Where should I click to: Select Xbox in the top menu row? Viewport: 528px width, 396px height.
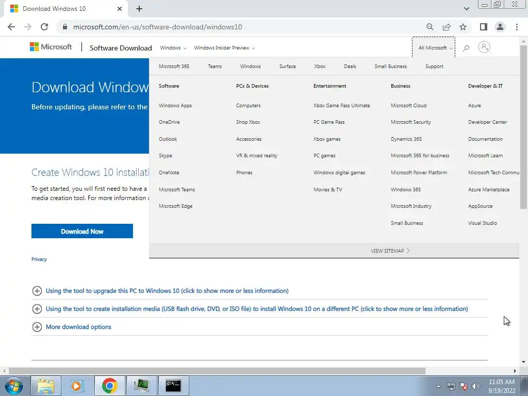point(320,67)
